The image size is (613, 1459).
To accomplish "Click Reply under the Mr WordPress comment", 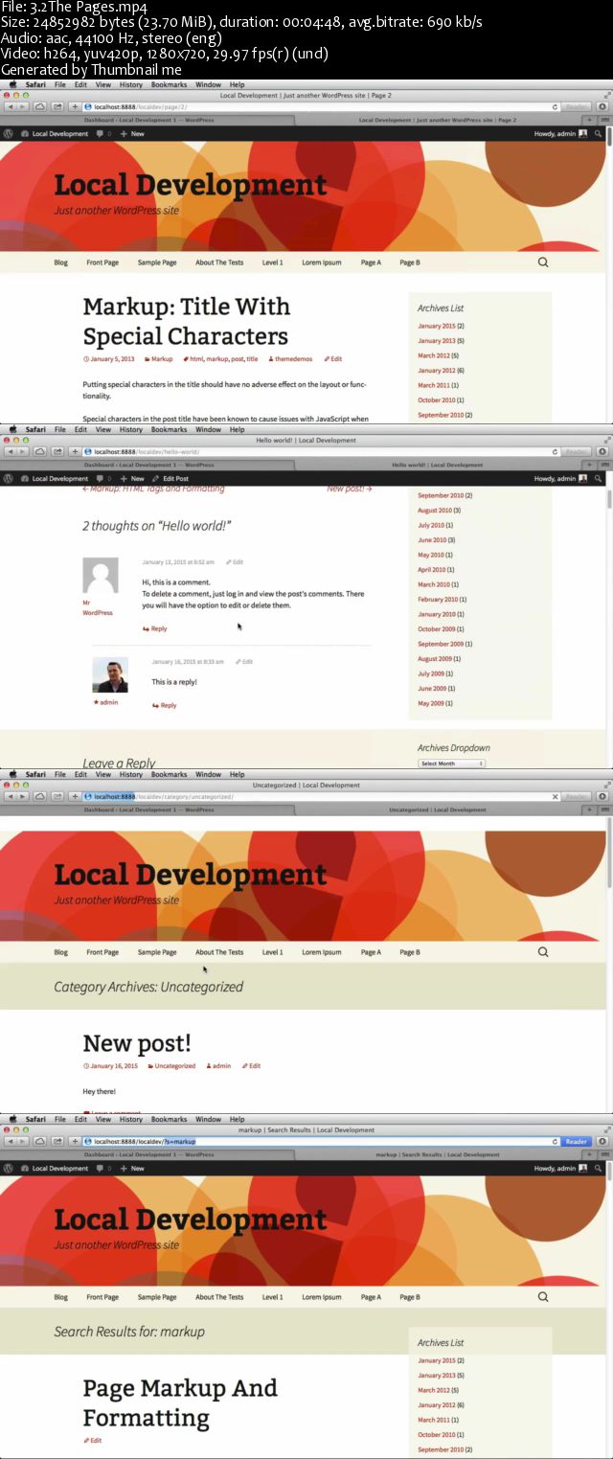I will coord(155,629).
